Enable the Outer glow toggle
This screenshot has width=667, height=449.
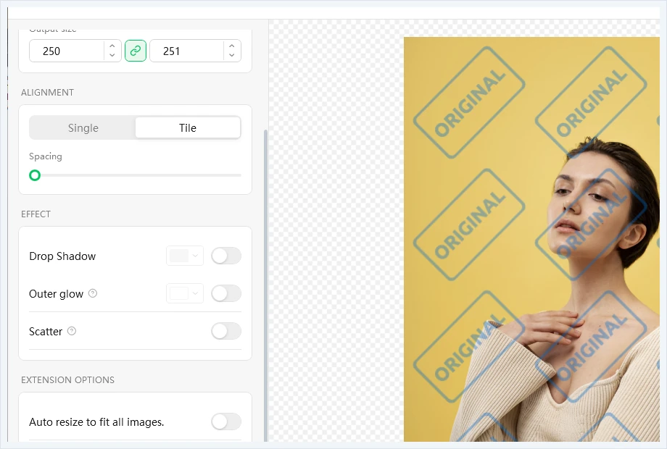(x=226, y=293)
